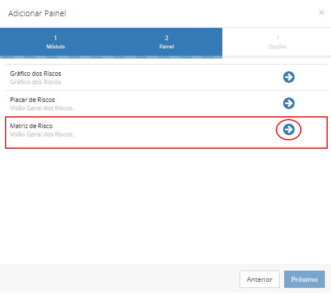
Task: Click the question mark above Opções
Action: pyautogui.click(x=278, y=38)
